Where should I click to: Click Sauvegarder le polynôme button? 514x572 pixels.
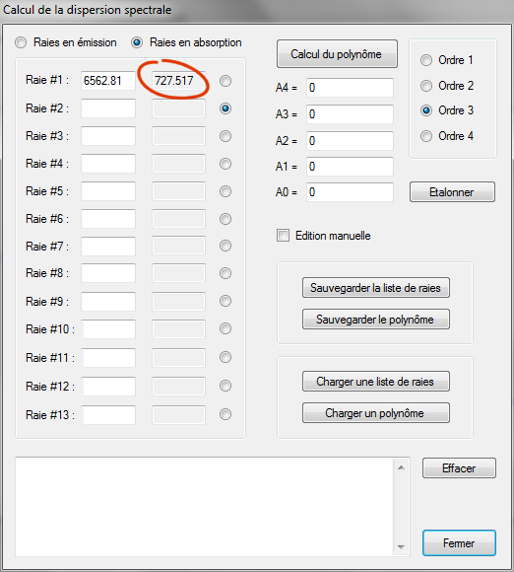376,320
